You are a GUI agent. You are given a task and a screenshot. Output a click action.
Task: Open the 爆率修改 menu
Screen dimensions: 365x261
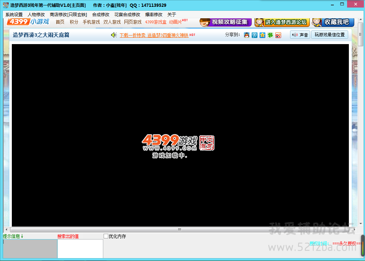pyautogui.click(x=153, y=15)
